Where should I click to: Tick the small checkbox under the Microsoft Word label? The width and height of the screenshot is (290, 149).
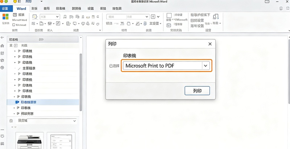[13, 25]
